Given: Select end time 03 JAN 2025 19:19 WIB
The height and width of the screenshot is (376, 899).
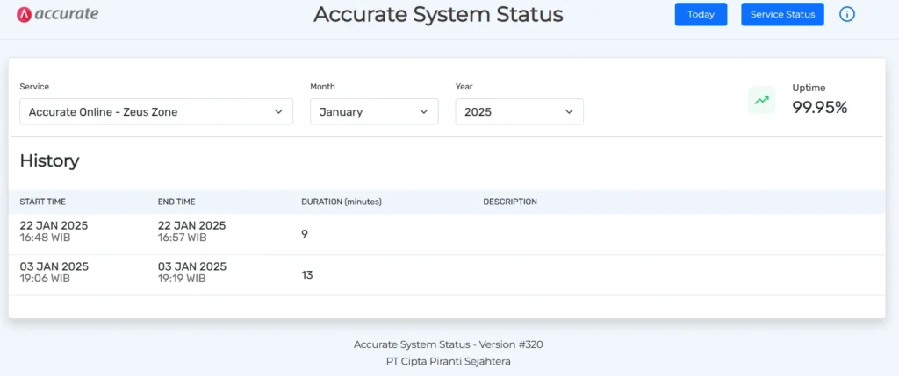Looking at the screenshot, I should [192, 273].
